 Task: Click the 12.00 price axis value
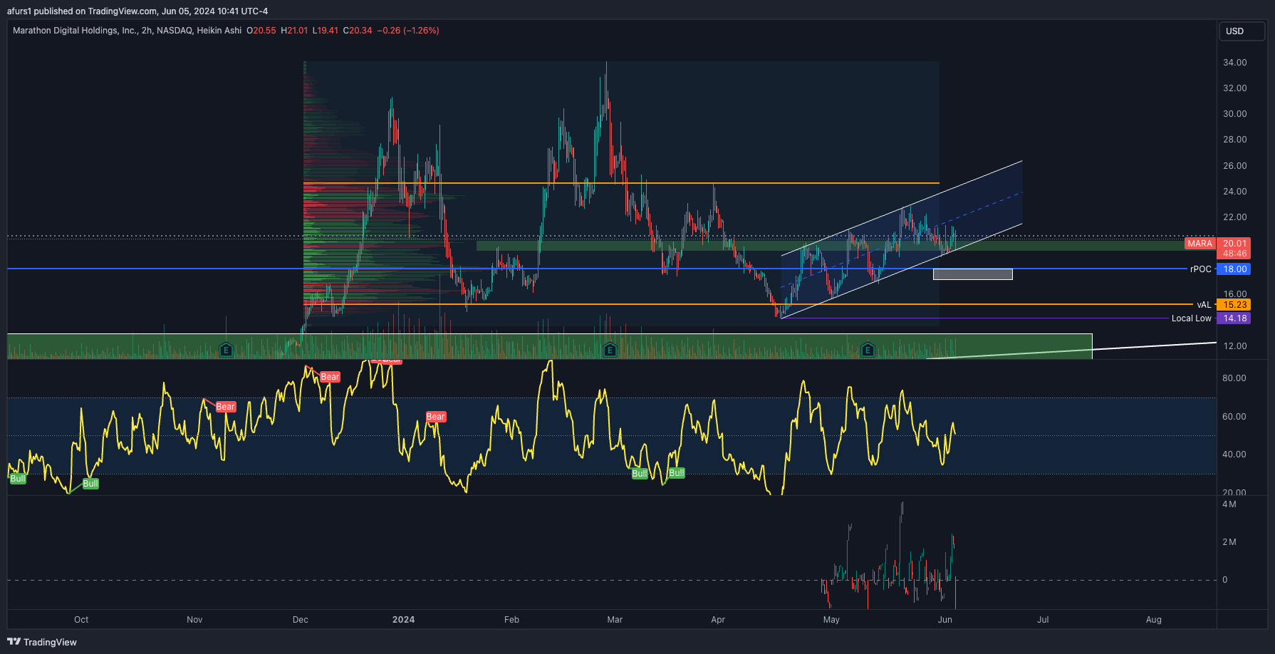click(x=1235, y=346)
